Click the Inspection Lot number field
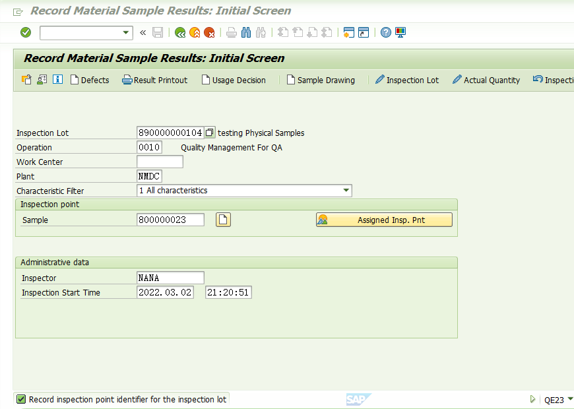Viewport: 574px width, 409px height. point(170,133)
